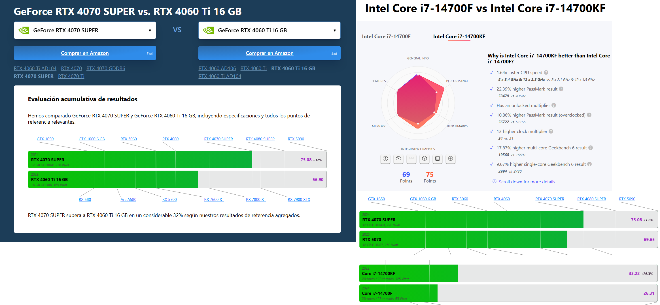Click the speedometer performance icon

tap(398, 159)
